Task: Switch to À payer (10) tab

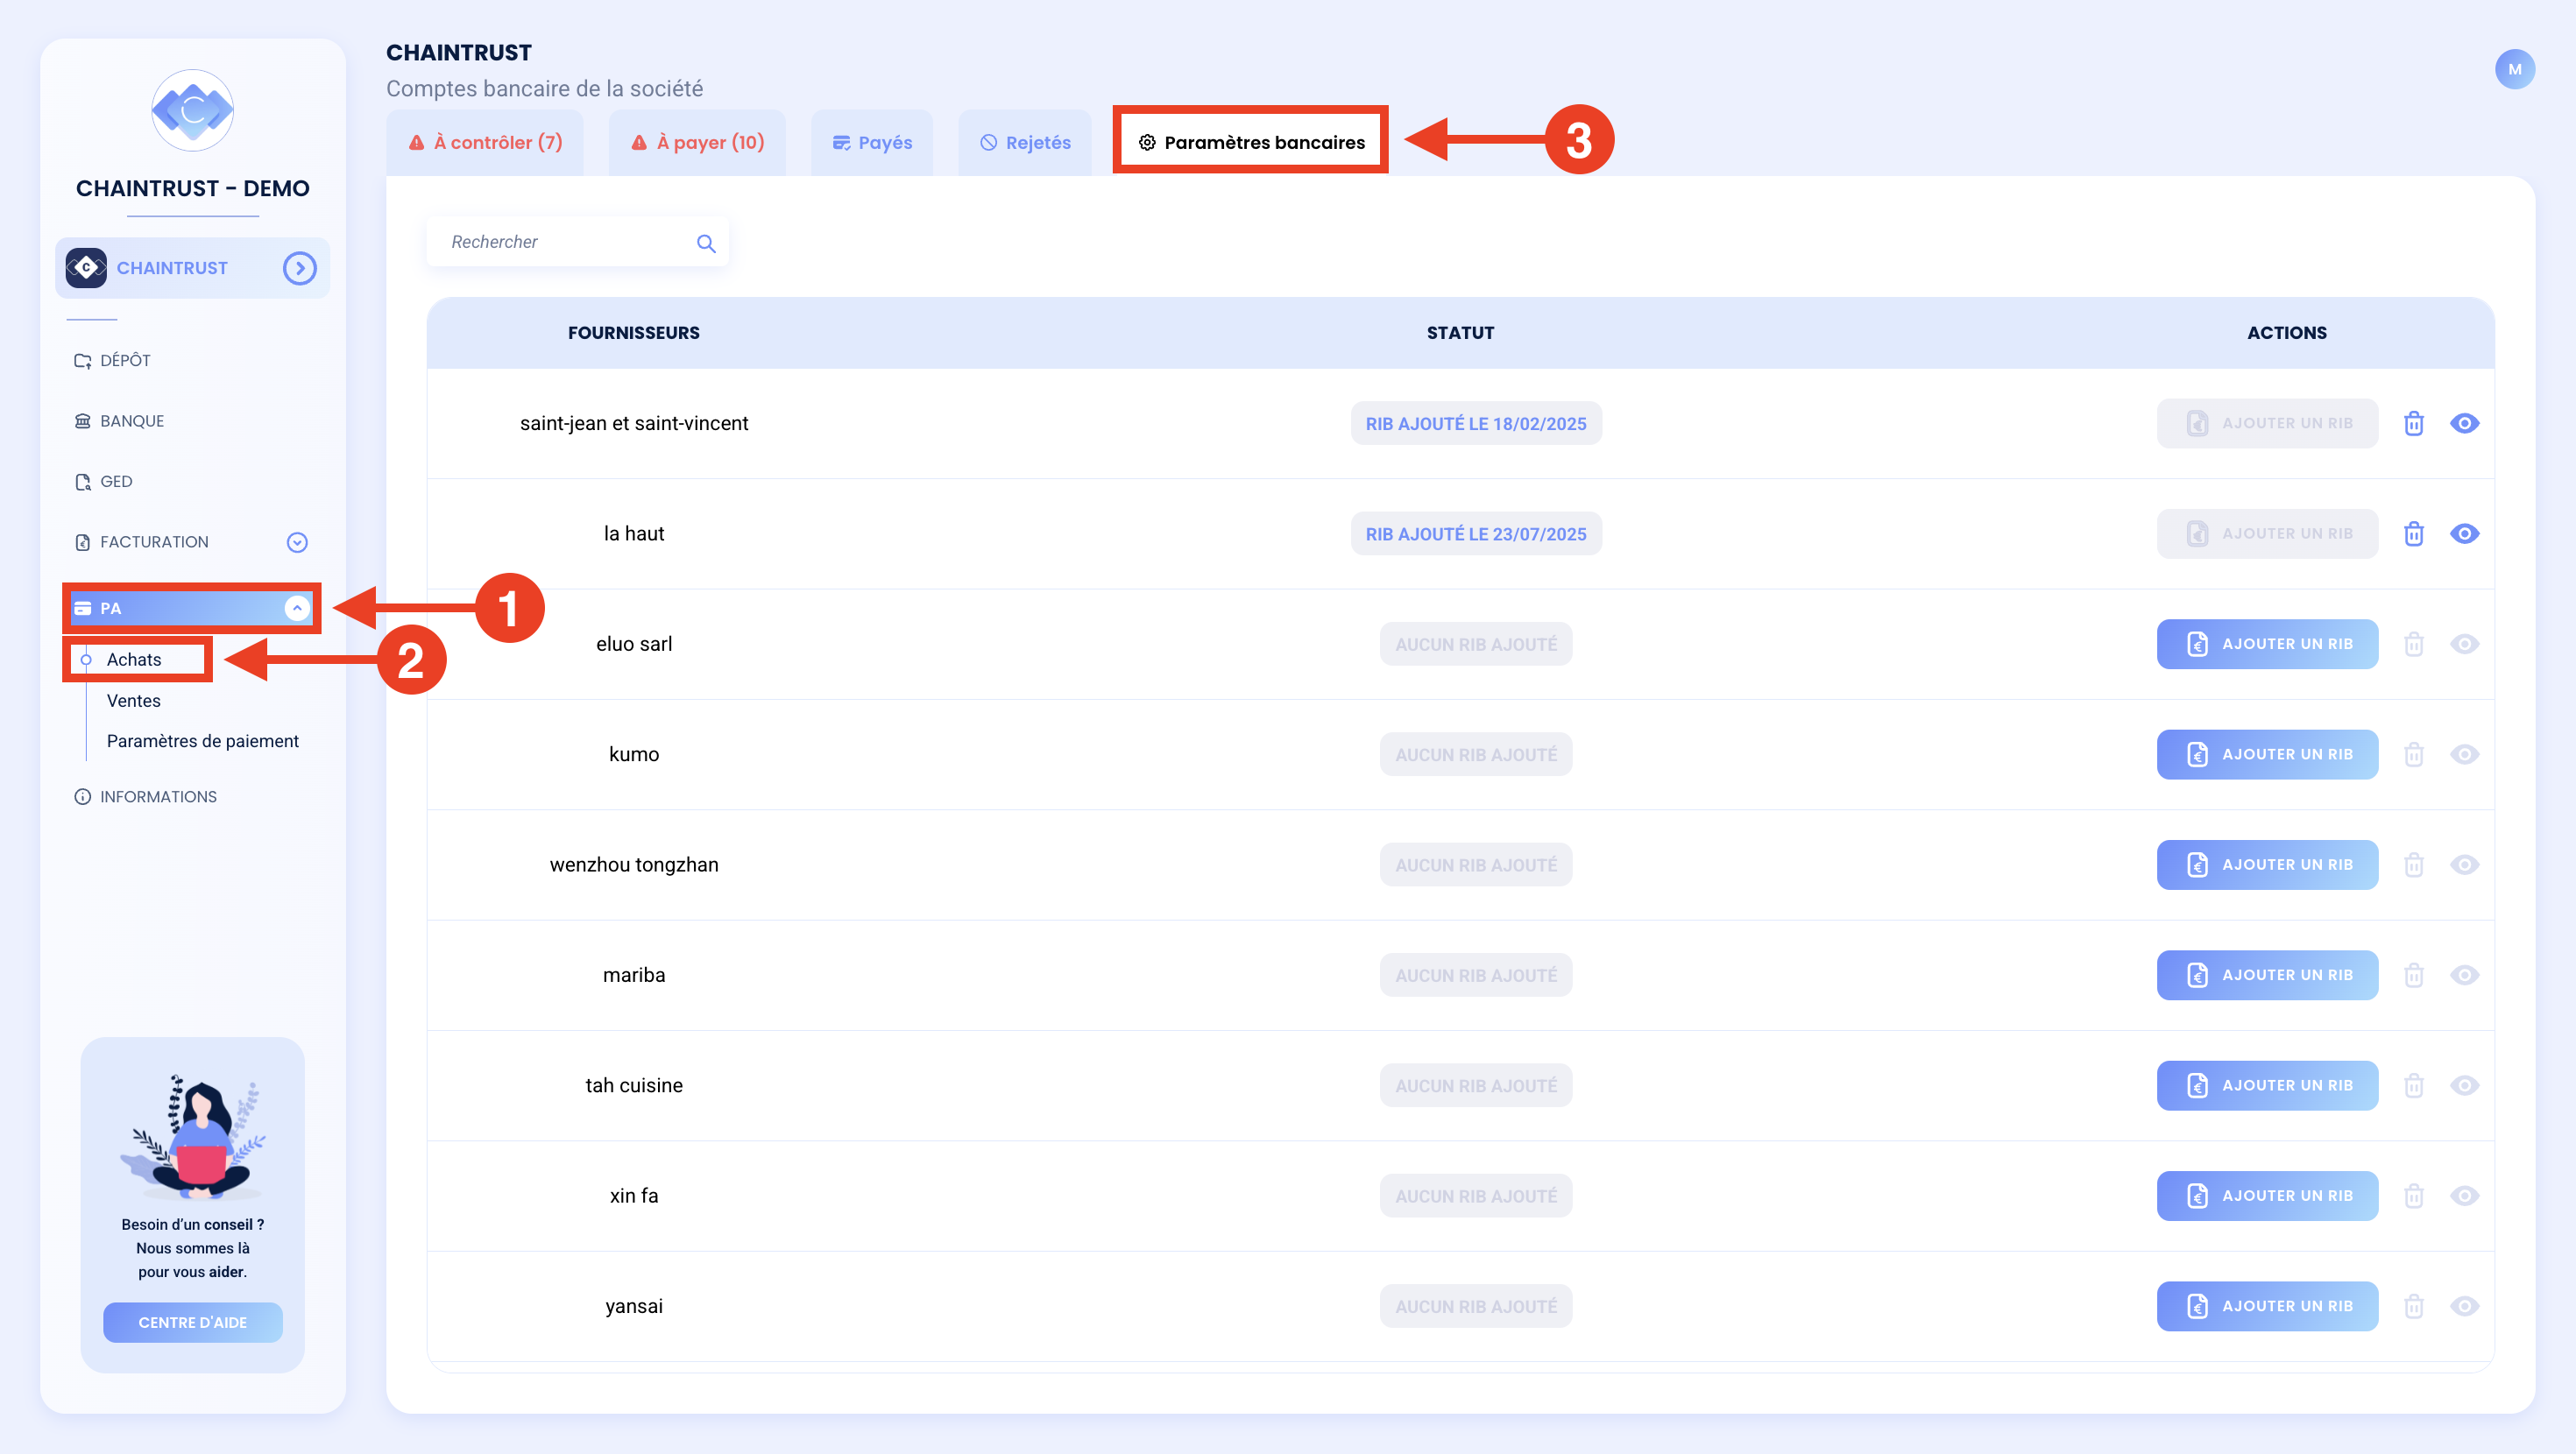Action: 697,143
